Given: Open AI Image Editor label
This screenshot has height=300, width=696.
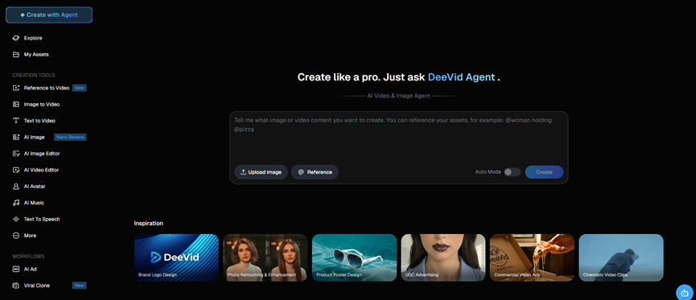Looking at the screenshot, I should click(42, 154).
